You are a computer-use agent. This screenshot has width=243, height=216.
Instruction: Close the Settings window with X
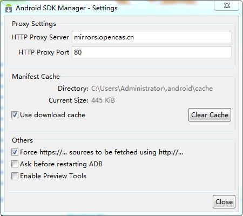(227, 5)
